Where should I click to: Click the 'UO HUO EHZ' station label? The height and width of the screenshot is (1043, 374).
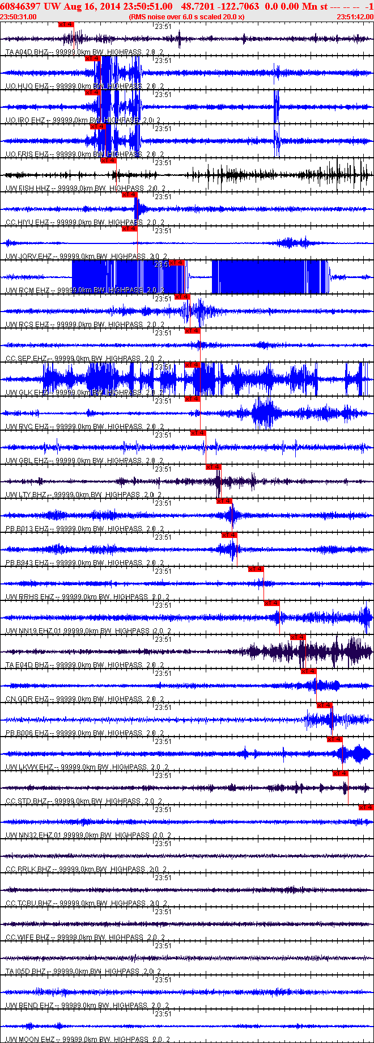pos(27,86)
